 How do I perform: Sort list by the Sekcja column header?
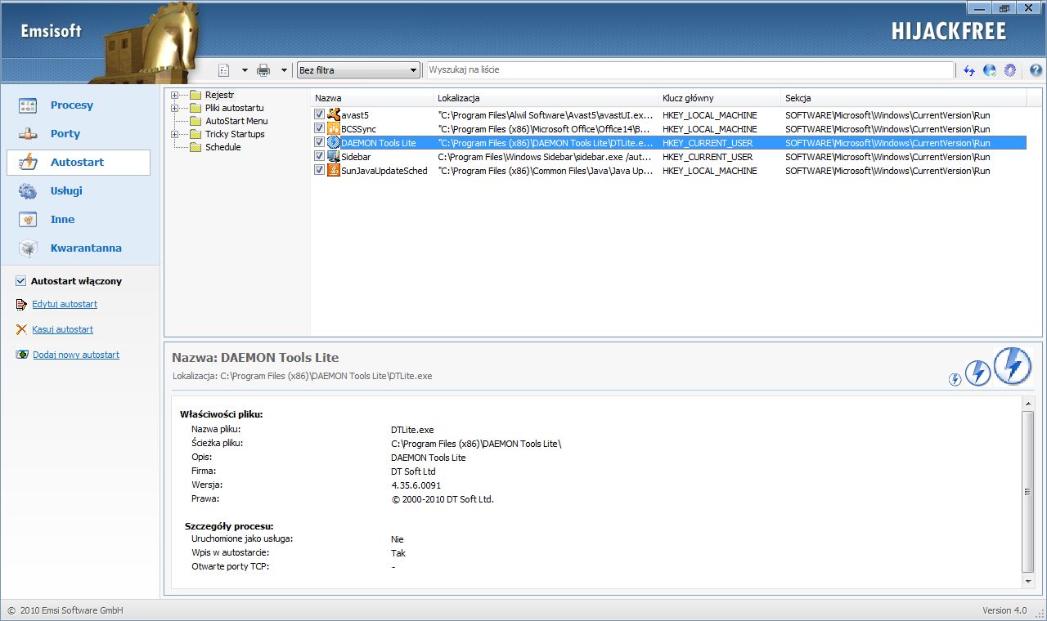click(x=904, y=98)
